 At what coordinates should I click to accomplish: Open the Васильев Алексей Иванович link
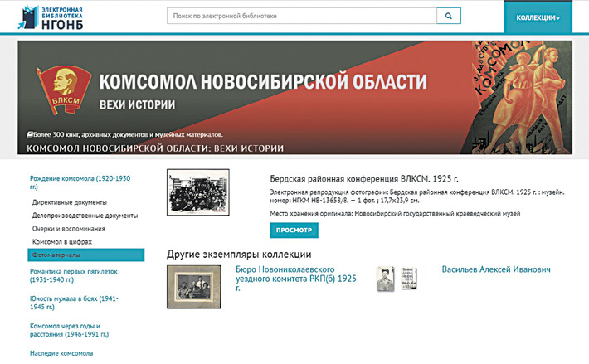point(496,269)
